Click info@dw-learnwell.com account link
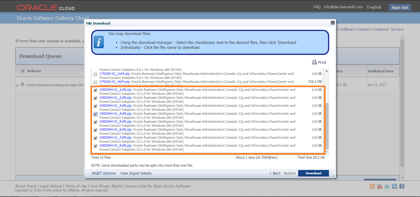 click(343, 7)
